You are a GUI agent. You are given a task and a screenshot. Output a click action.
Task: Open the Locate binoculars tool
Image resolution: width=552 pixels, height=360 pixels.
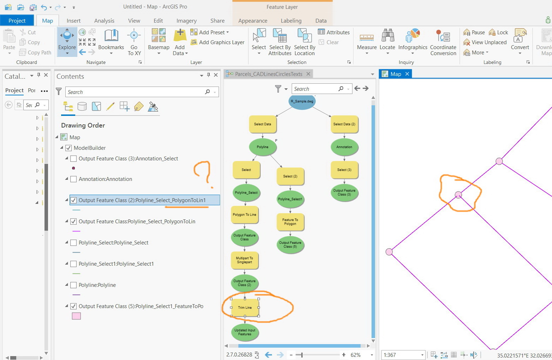(387, 36)
